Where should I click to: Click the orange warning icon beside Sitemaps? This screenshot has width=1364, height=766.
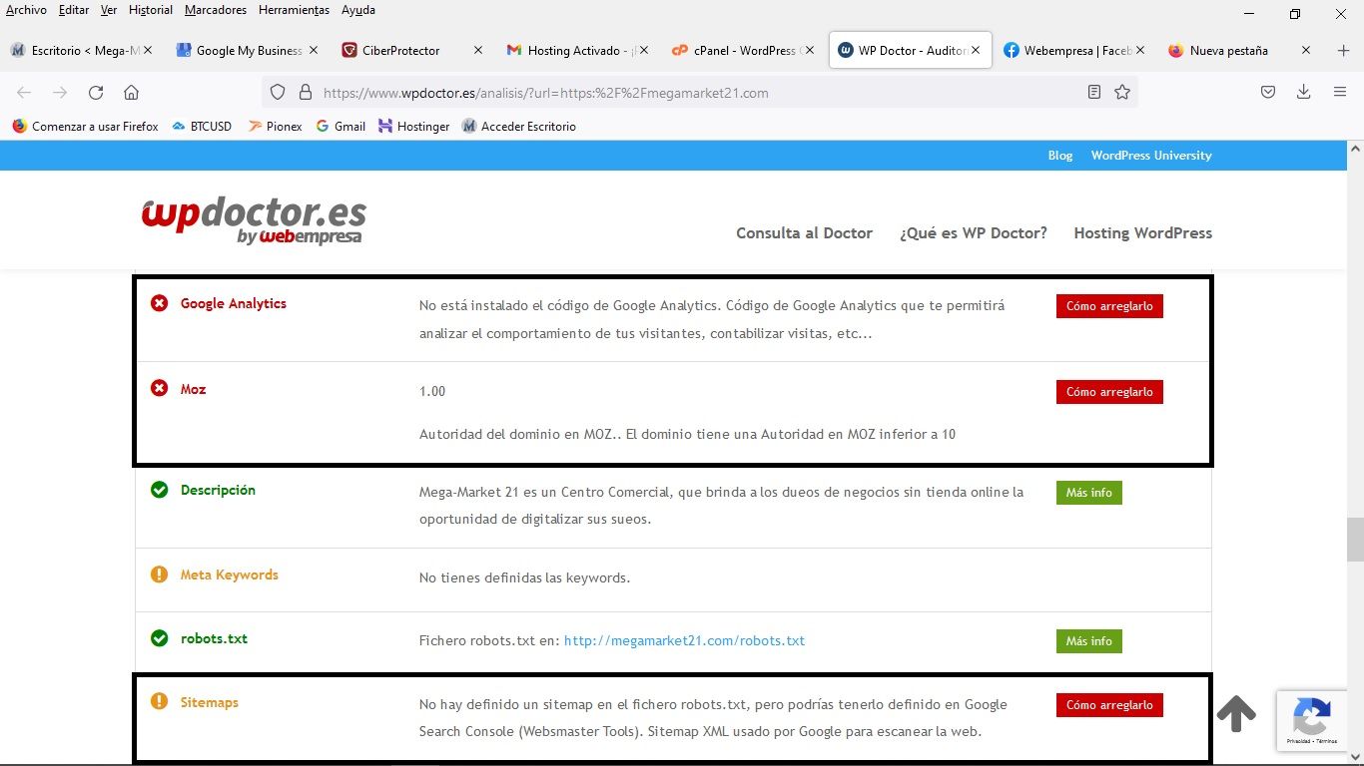point(159,702)
